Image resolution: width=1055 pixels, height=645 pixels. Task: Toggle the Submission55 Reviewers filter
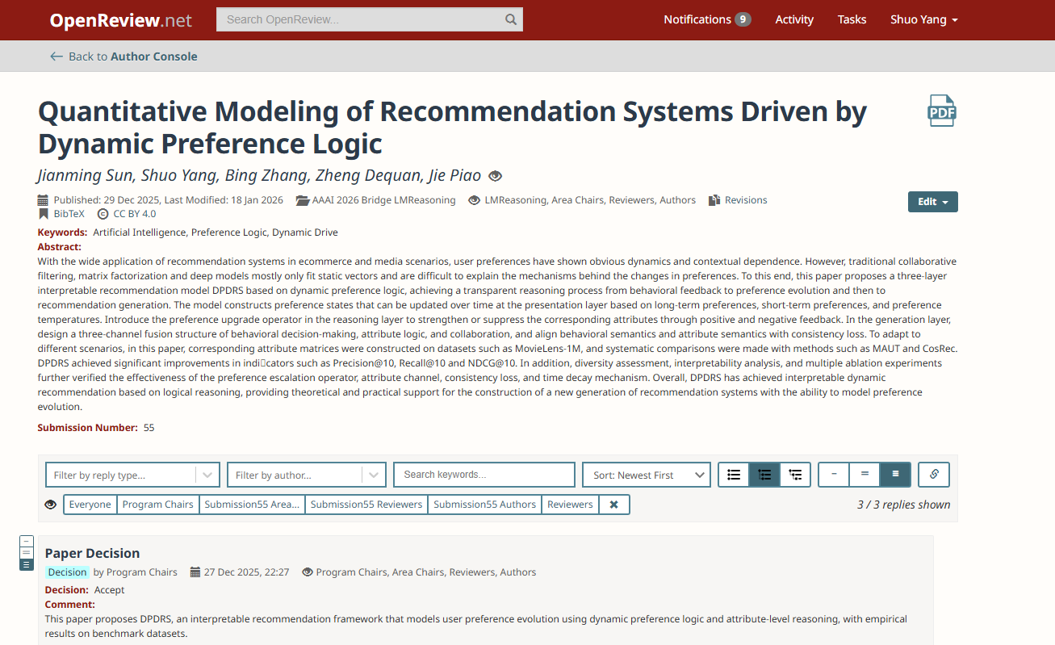coord(366,505)
